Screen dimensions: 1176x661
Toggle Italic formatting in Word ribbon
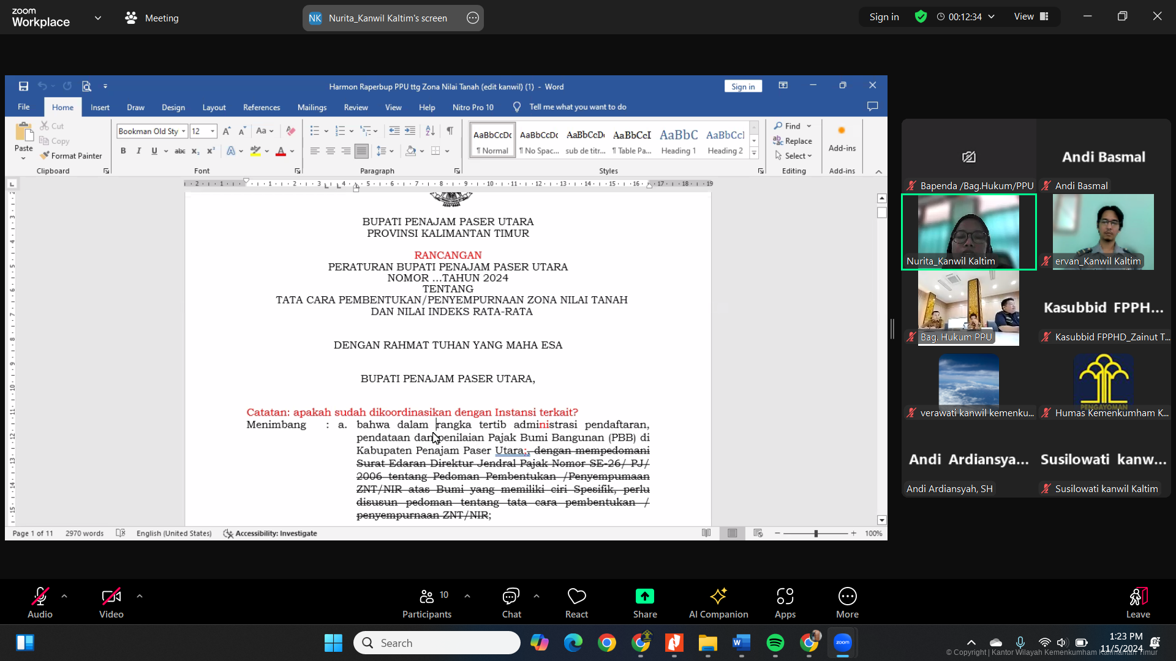pyautogui.click(x=138, y=151)
